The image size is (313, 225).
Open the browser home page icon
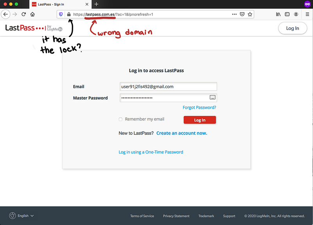pyautogui.click(x=32, y=14)
